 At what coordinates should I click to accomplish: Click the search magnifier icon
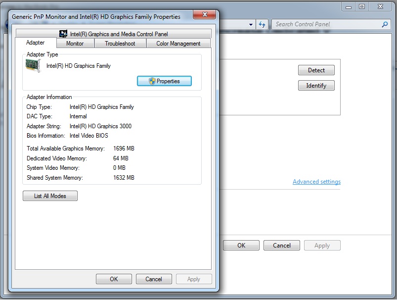[x=385, y=24]
